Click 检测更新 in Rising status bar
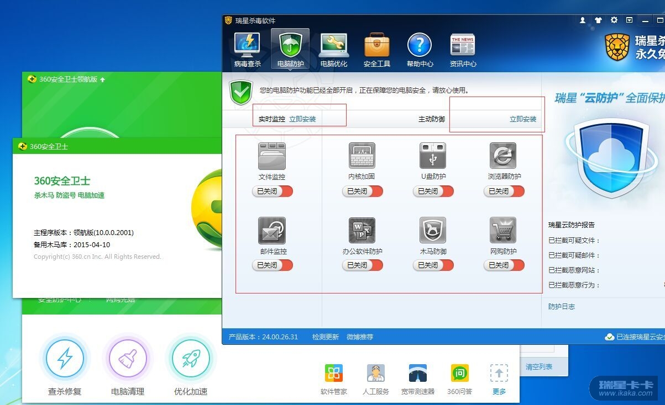 tap(326, 337)
